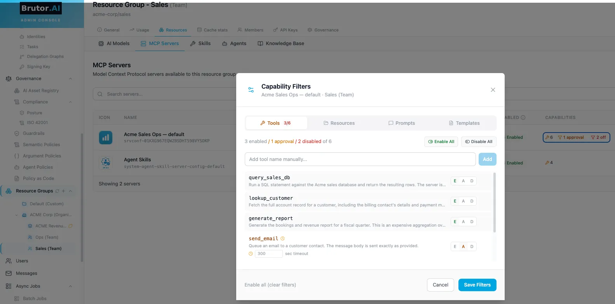Screen dimensions: 615x304
Task: Set lookup_customer to A (approval)
Action: 463,201
